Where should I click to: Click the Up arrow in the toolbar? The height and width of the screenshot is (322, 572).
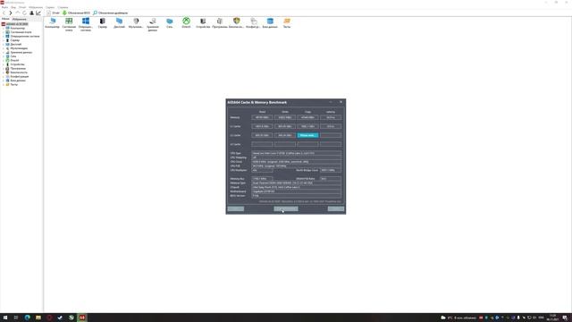(18, 13)
